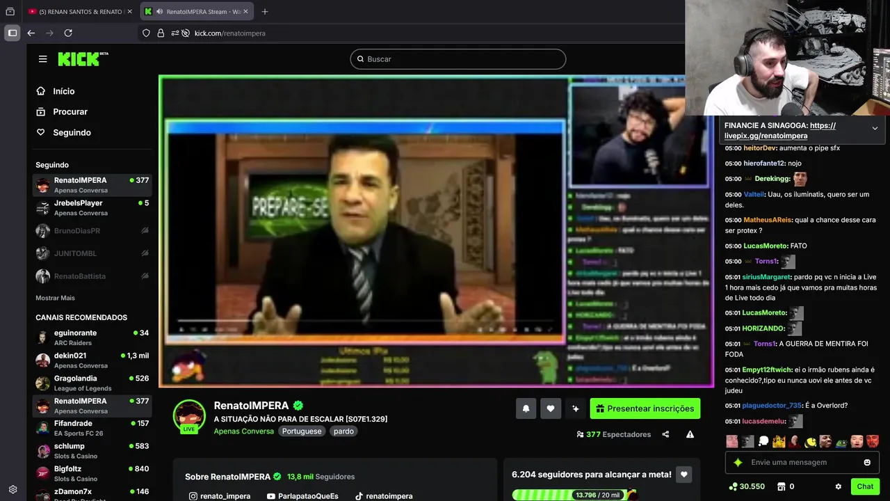The height and width of the screenshot is (501, 890).
Task: Click the channel points balance 30.550
Action: pos(746,486)
